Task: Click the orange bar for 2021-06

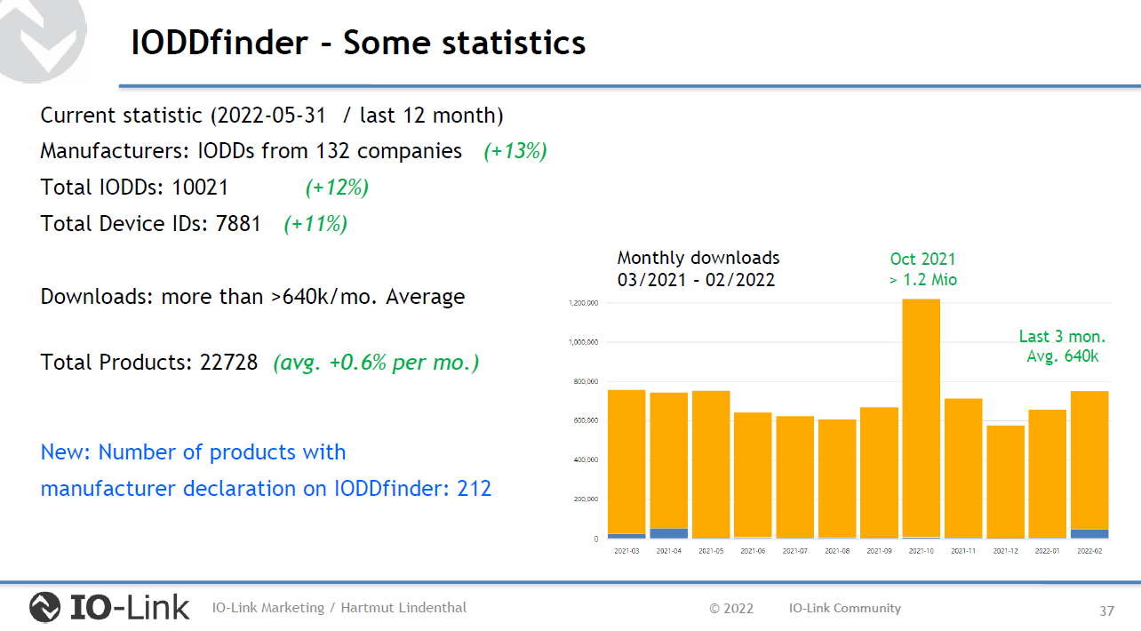Action: [753, 475]
